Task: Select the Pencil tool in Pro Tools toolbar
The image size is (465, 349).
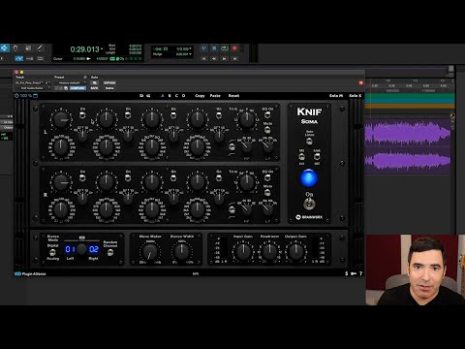Action: coord(40,48)
